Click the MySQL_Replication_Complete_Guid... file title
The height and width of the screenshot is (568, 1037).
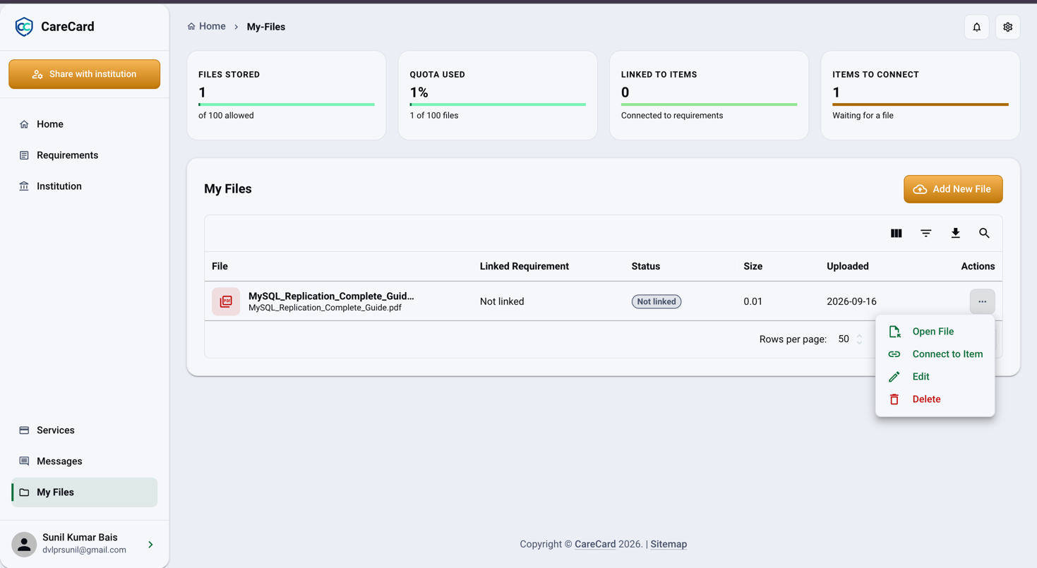click(331, 296)
